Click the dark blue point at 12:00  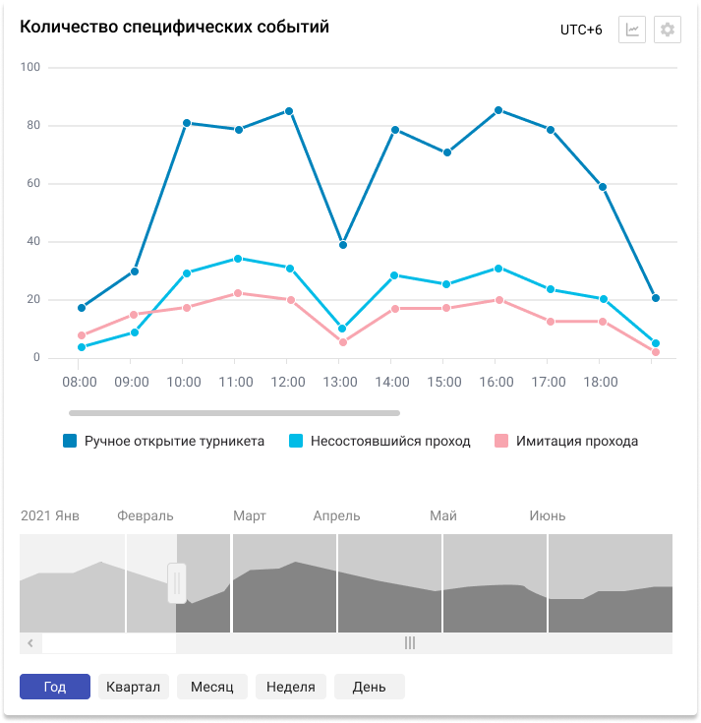tap(289, 111)
